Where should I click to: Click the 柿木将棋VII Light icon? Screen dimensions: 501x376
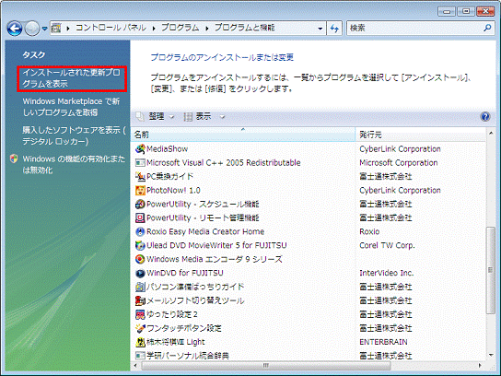140,342
